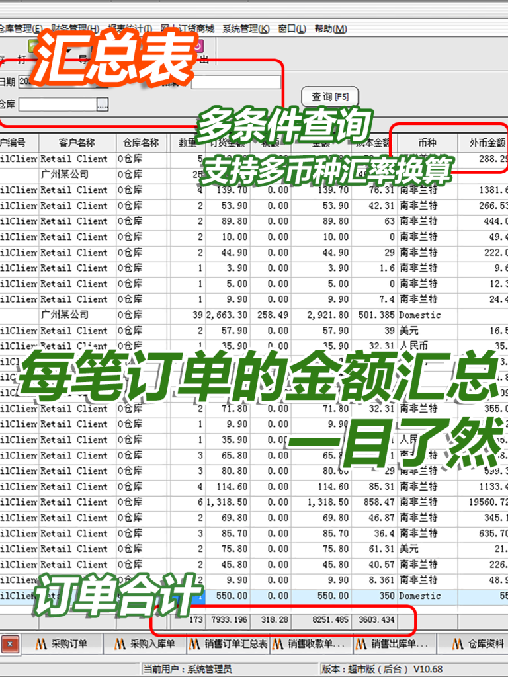Click Retail Client in the 858.47 row
The width and height of the screenshot is (508, 677).
coord(74,502)
